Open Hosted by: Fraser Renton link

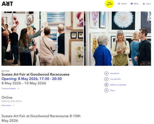(x=12, y=101)
